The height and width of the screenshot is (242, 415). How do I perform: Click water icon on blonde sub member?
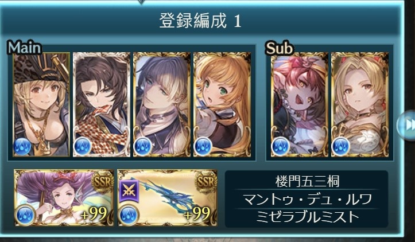341,146
